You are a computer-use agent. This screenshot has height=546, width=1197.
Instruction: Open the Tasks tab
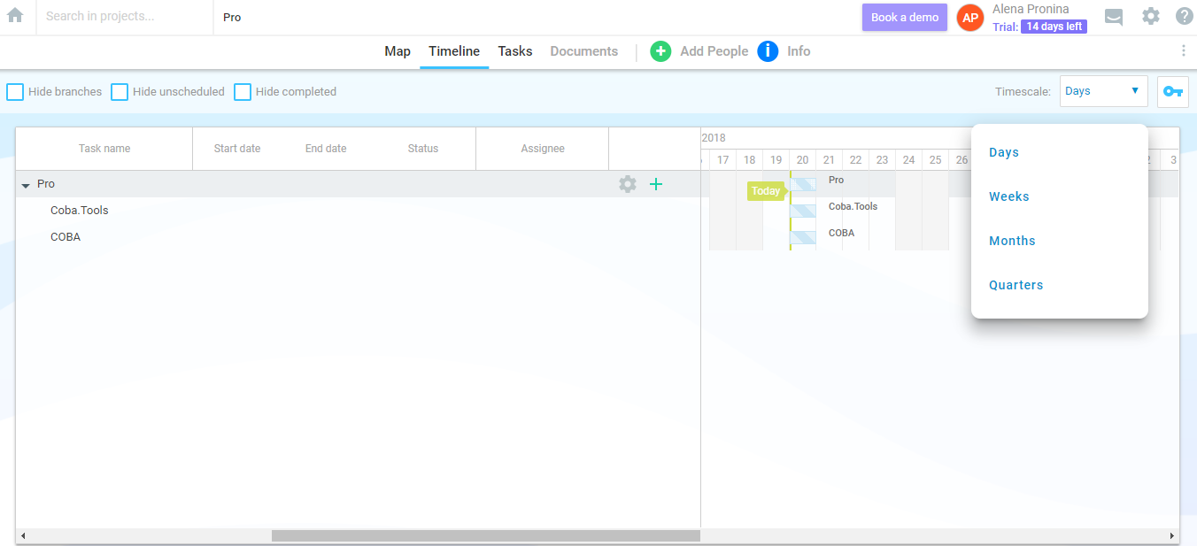(515, 51)
